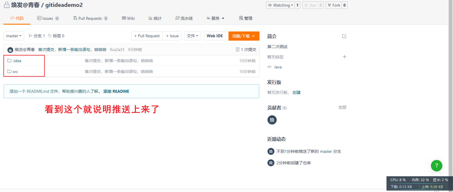Open .idea row commit message

(x=119, y=61)
